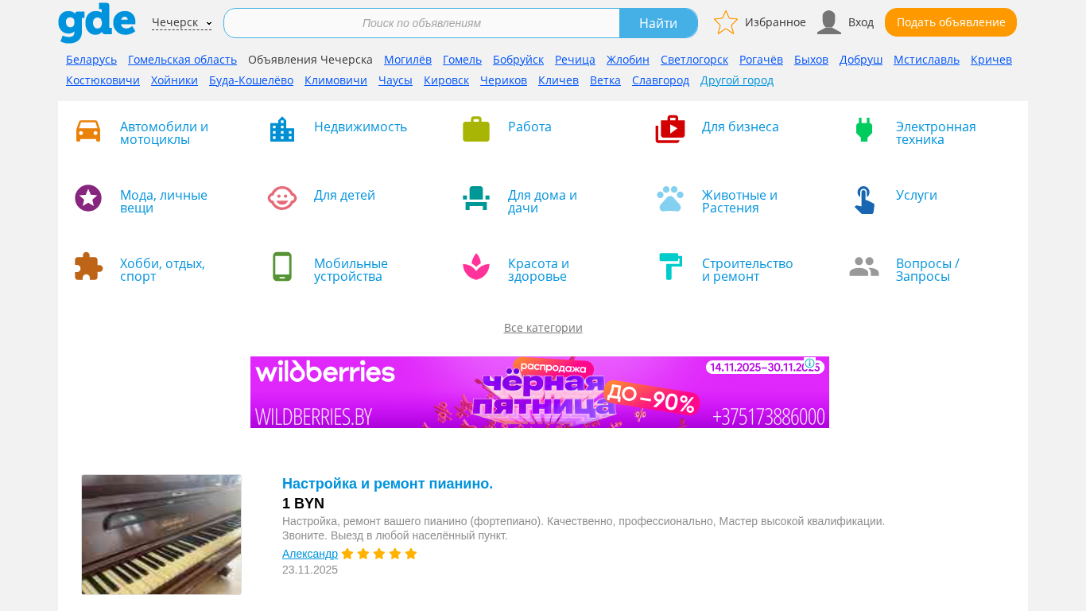This screenshot has height=611, width=1086.
Task: Go to Гомельская область breadcrumb
Action: tap(182, 60)
